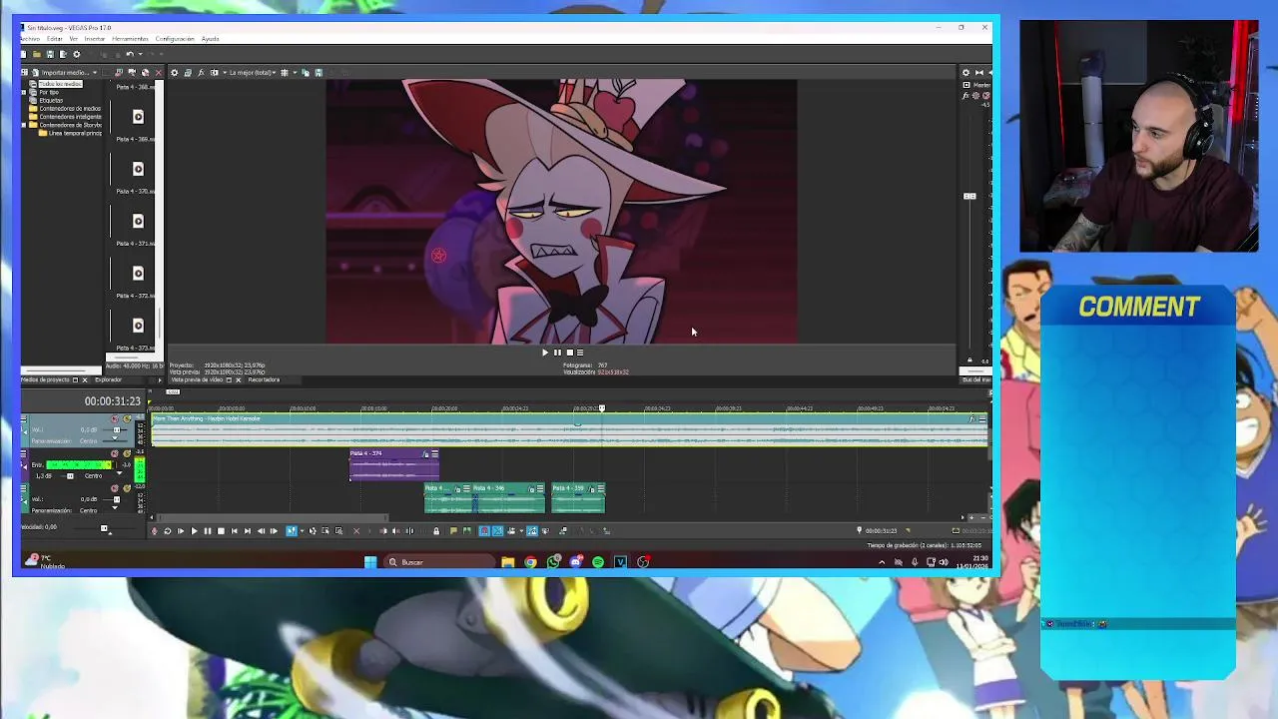Stop the video preview

[x=569, y=353]
